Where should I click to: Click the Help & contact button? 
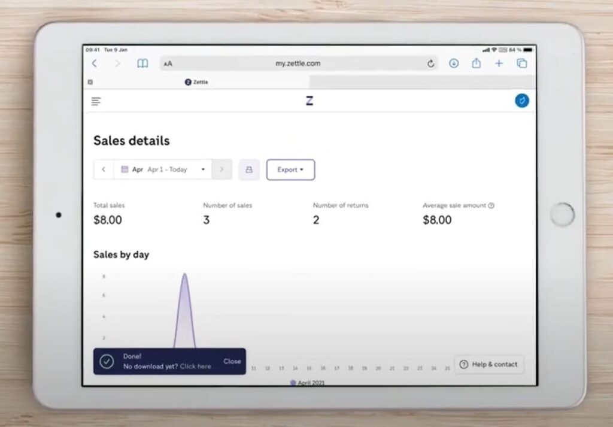click(489, 364)
